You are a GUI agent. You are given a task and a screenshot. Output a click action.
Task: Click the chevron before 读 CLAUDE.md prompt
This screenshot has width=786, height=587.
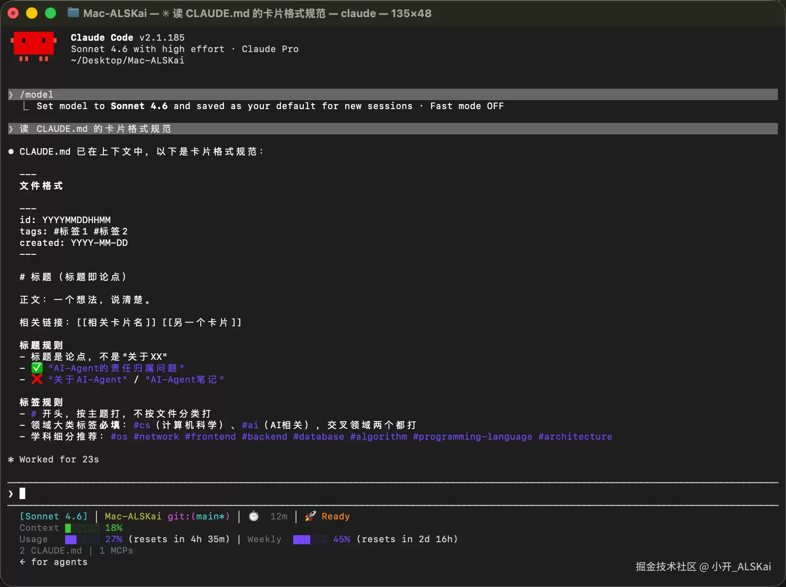(11, 129)
